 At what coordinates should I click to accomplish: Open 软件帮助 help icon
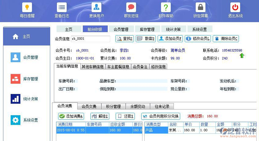pos(166,7)
